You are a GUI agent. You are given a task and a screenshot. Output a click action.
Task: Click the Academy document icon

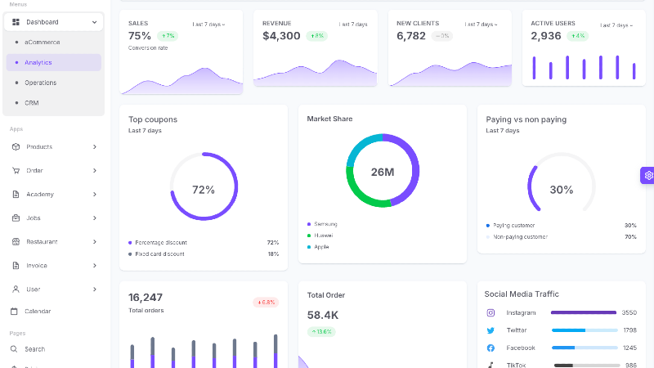tap(16, 195)
